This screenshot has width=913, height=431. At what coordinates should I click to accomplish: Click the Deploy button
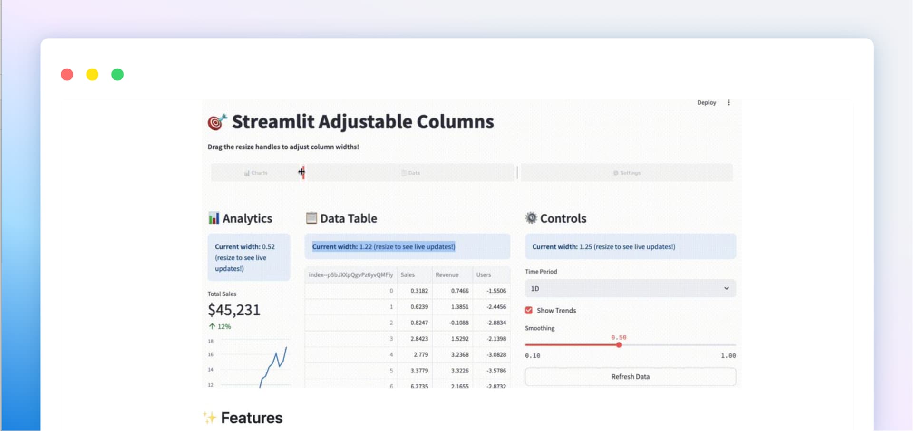tap(707, 102)
